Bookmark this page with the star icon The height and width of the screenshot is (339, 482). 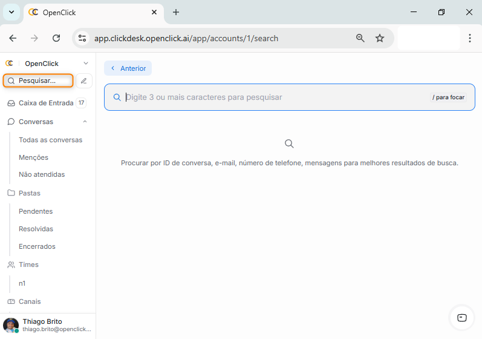point(380,38)
